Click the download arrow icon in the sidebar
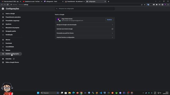170x95 pixels. pos(3,43)
